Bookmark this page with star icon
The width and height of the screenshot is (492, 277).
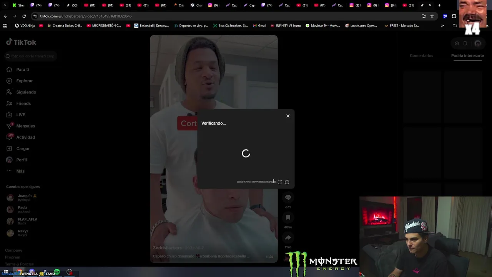(432, 16)
